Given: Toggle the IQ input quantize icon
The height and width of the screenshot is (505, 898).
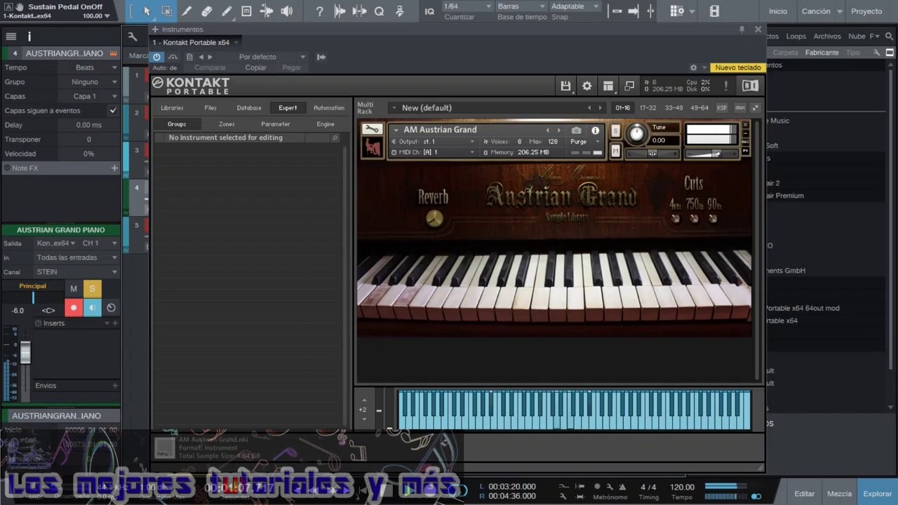Looking at the screenshot, I should [x=429, y=11].
